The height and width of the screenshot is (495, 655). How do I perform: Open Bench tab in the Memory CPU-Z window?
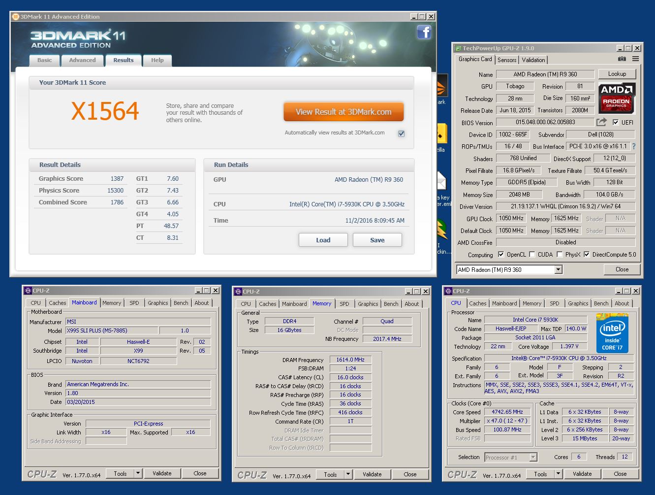point(391,304)
